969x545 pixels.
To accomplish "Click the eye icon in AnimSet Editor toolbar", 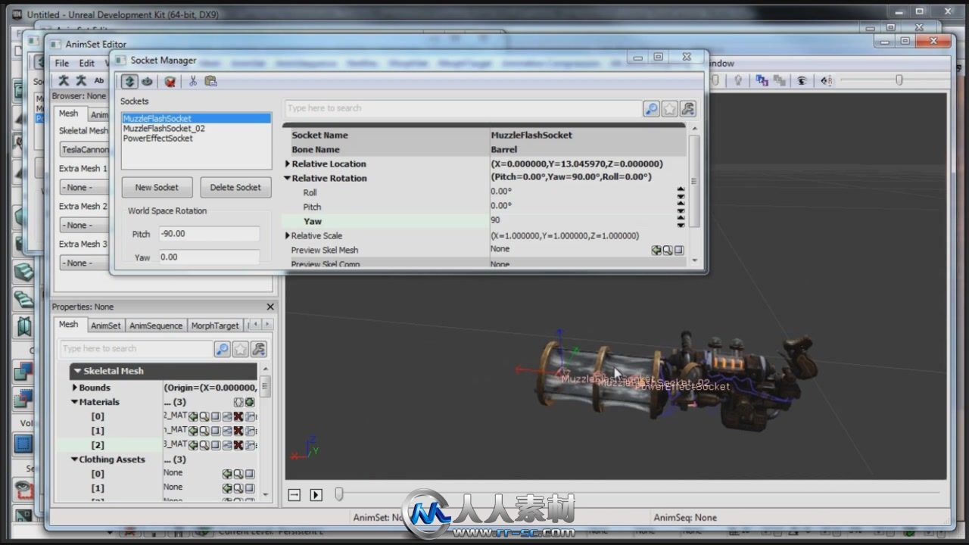I will tap(801, 80).
